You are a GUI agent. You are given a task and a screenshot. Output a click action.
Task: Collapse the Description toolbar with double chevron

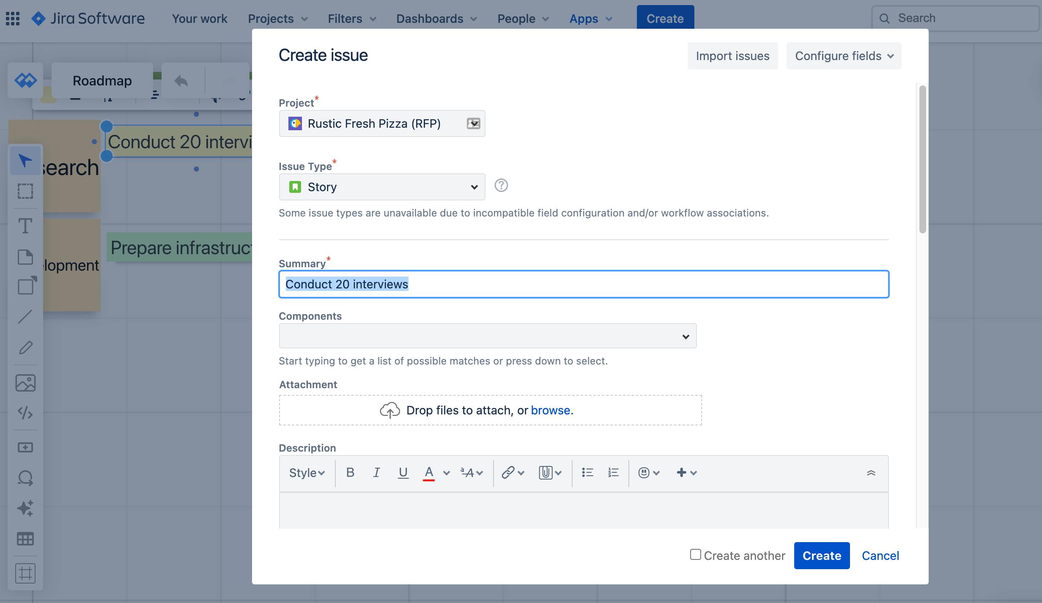[871, 473]
